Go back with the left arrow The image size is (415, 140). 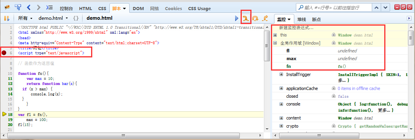29,7
